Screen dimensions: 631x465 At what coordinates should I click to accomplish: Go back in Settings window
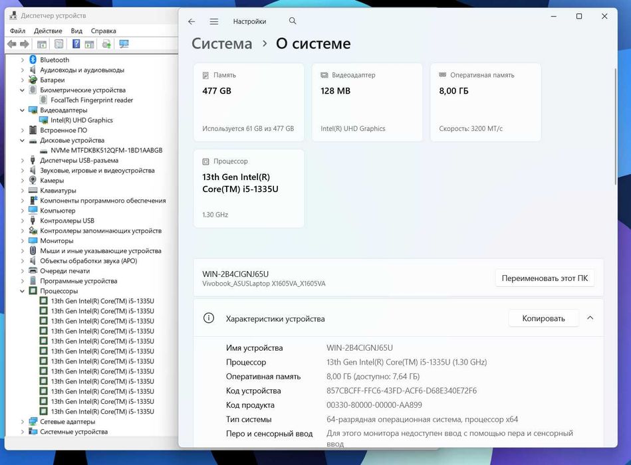click(191, 22)
